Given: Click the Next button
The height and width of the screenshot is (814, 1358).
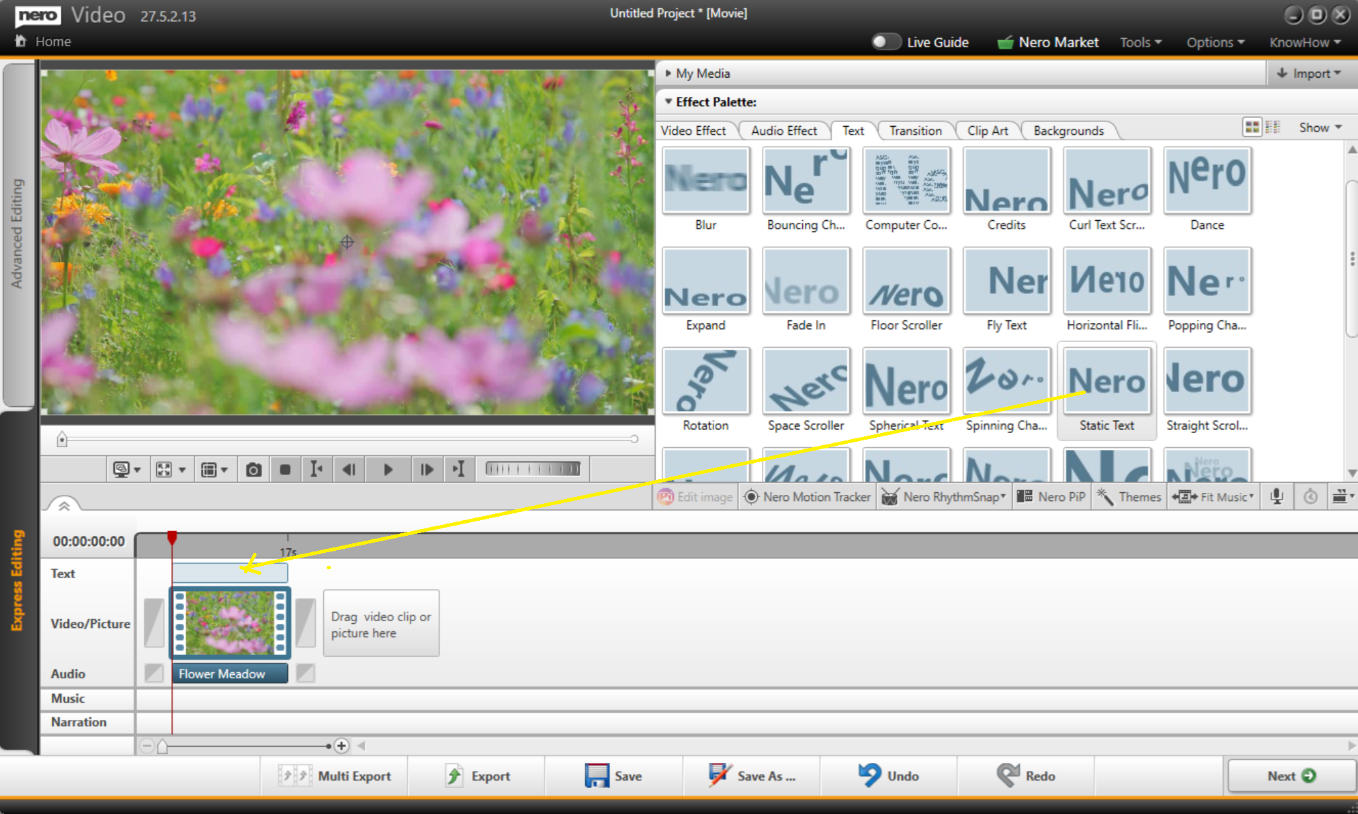Looking at the screenshot, I should [x=1290, y=776].
